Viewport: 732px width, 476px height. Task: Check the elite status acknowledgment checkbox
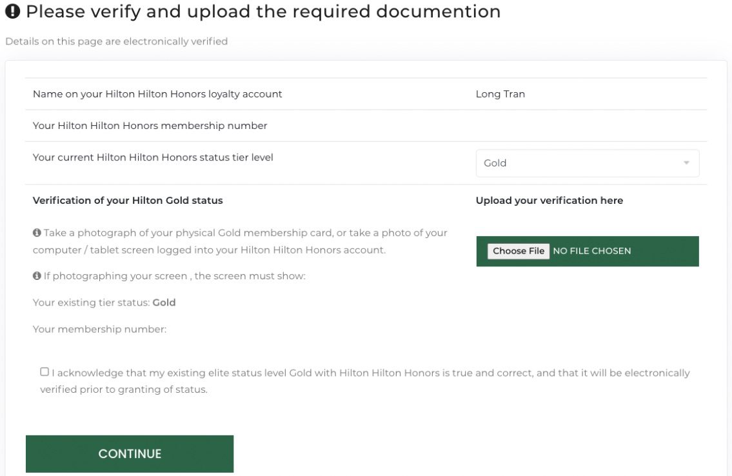pos(43,371)
